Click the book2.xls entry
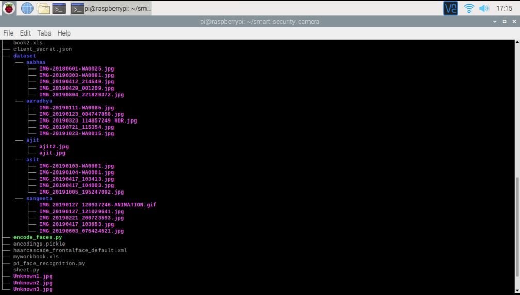Image resolution: width=520 pixels, height=295 pixels. pos(28,43)
